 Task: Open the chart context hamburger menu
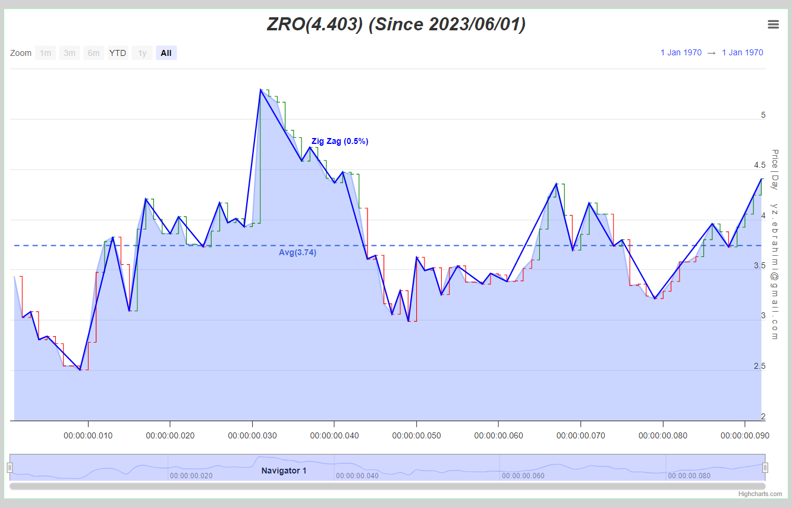[773, 24]
